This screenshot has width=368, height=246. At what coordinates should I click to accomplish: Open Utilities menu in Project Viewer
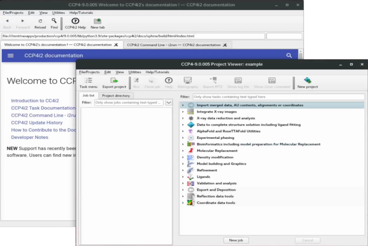(x=135, y=72)
